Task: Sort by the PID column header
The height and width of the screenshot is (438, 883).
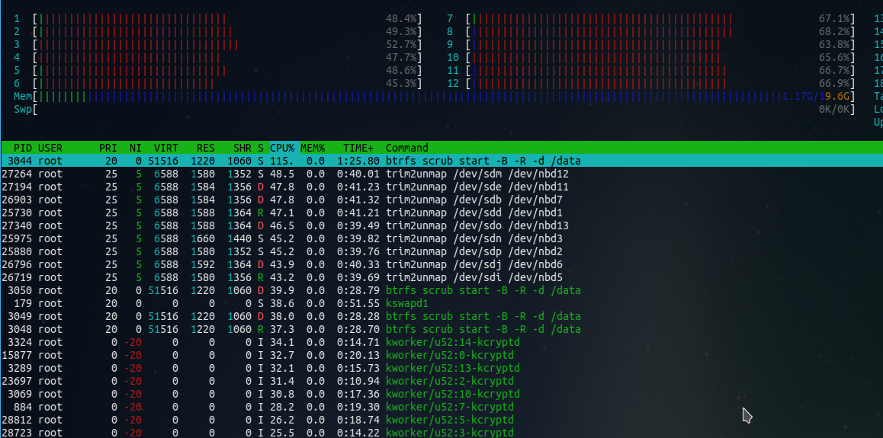Action: coord(23,148)
